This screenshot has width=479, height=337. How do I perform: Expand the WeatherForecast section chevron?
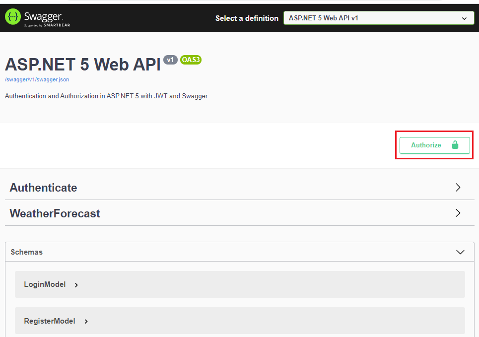coord(458,213)
